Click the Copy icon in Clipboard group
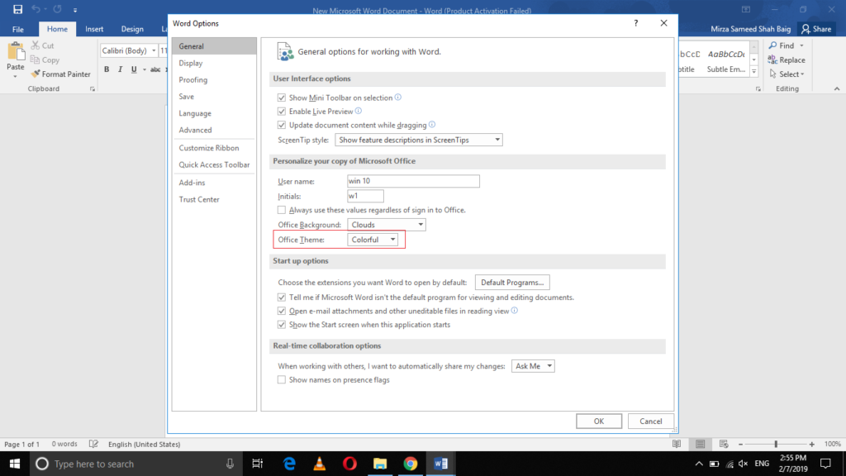 pos(36,59)
